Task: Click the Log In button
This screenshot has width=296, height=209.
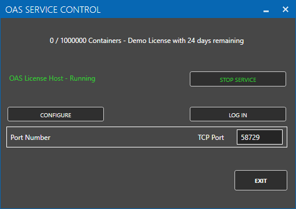Action: tap(238, 114)
